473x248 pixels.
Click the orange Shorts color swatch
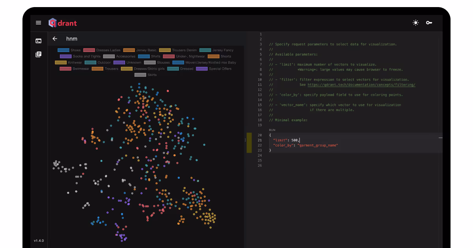[213, 56]
